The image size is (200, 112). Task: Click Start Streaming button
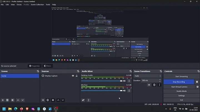181,76
